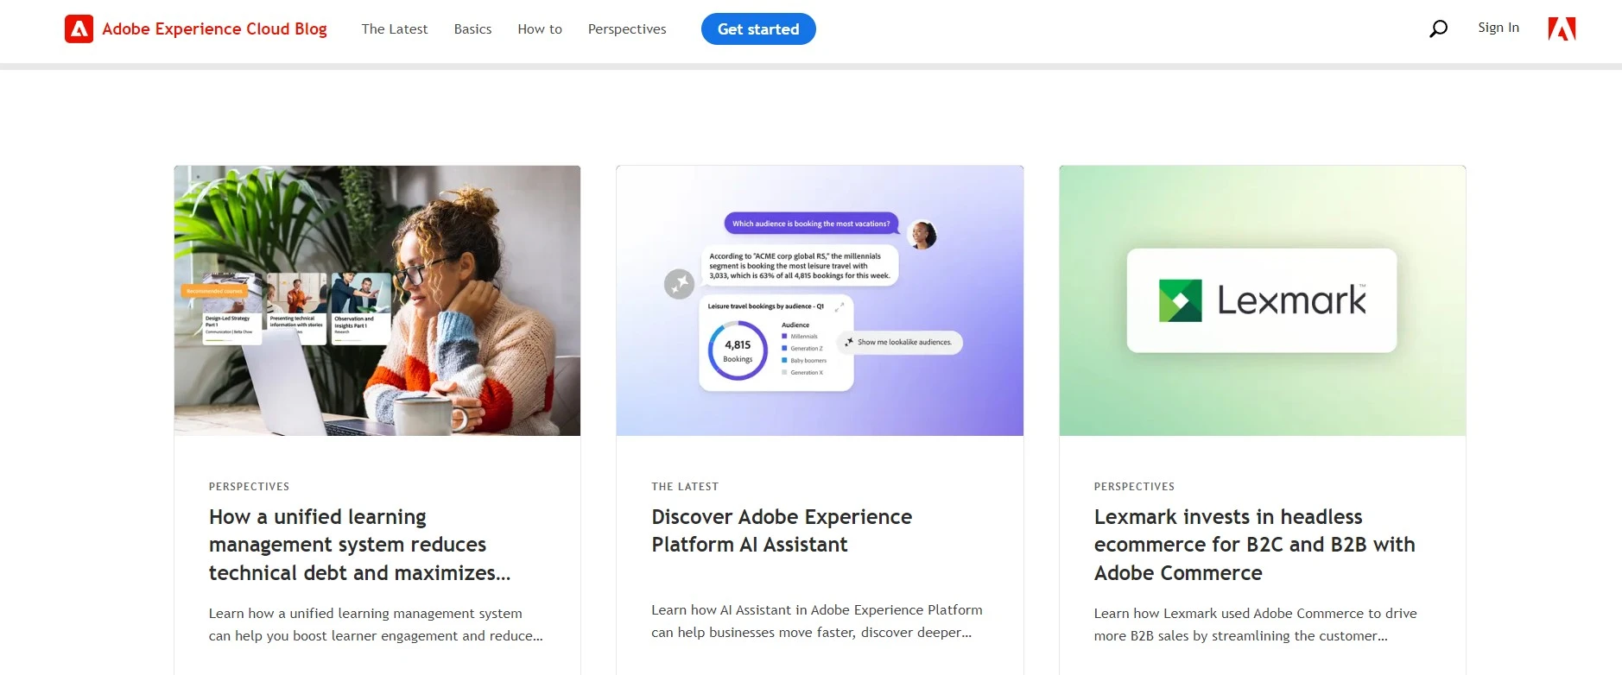Open the AI Assistant chat illustration thumbnail

820,300
